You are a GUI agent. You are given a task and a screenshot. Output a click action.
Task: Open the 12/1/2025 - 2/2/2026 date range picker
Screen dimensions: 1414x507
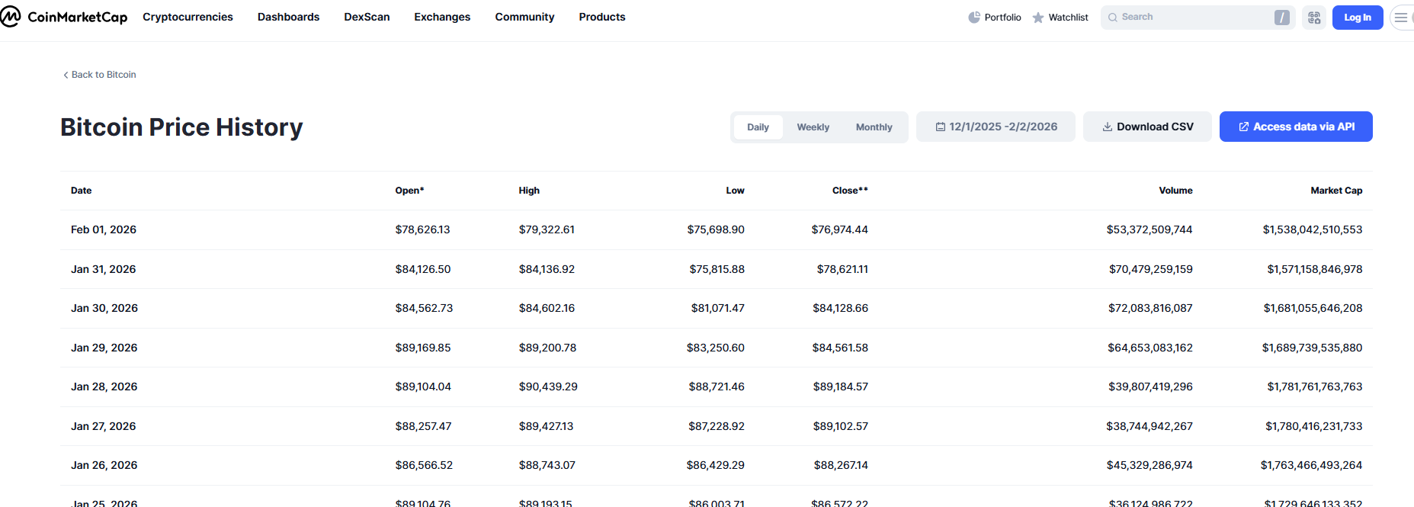996,127
